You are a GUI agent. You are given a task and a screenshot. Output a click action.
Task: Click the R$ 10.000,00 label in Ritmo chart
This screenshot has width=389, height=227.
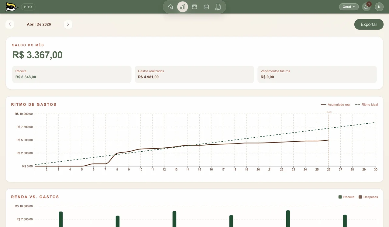point(24,114)
